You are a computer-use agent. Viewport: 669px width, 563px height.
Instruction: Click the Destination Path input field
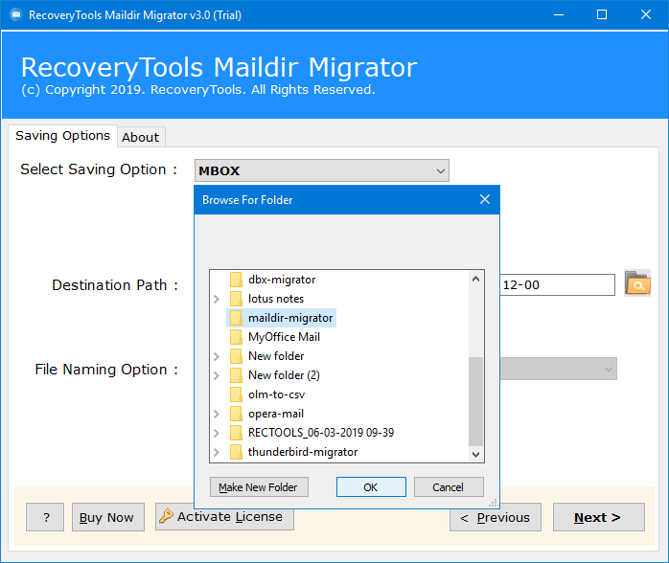[557, 284]
